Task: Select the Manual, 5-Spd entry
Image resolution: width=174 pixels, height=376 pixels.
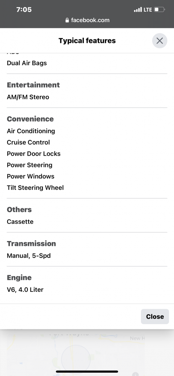Action: click(x=29, y=256)
